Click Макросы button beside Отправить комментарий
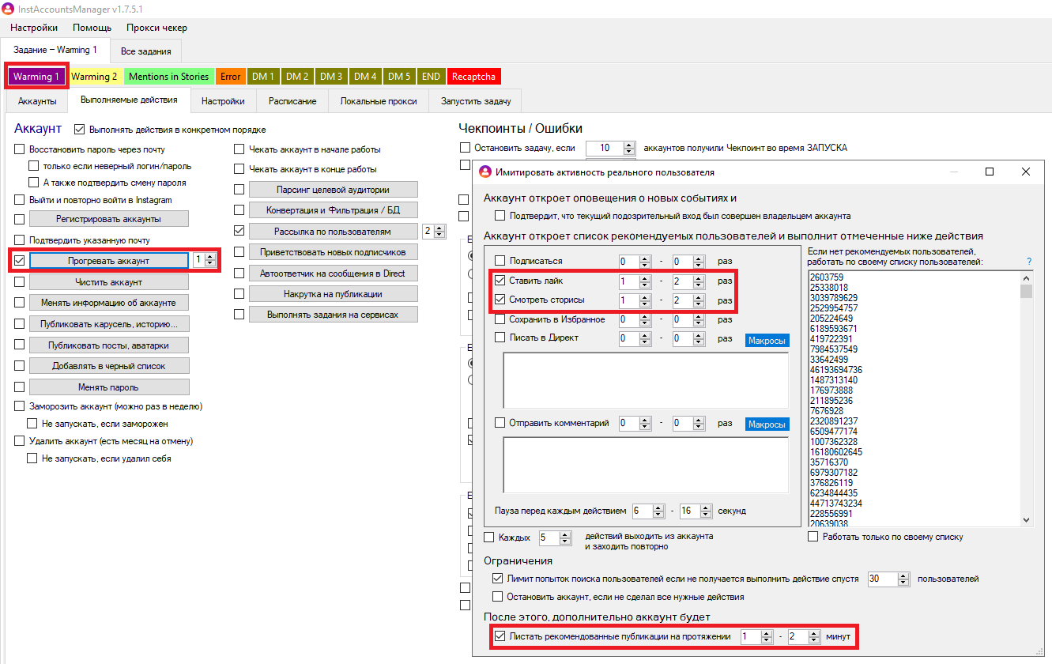 point(767,424)
